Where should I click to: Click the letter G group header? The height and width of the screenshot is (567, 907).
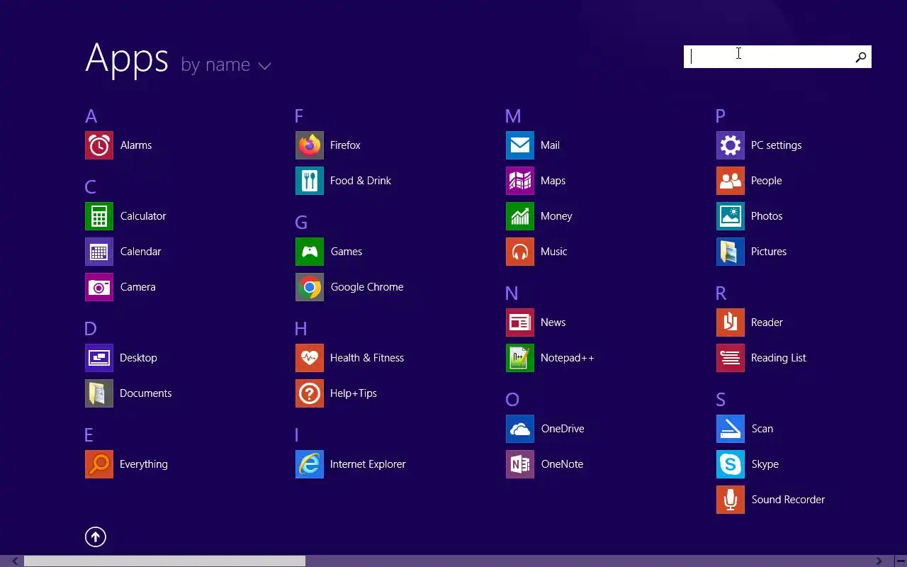click(x=301, y=223)
